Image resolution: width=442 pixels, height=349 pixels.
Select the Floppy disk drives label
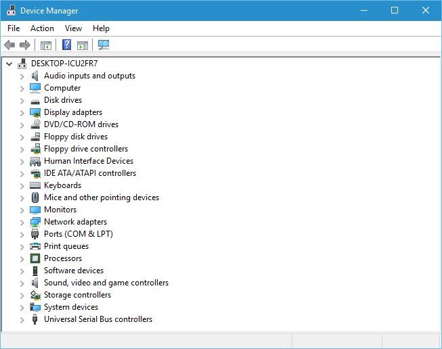(76, 137)
